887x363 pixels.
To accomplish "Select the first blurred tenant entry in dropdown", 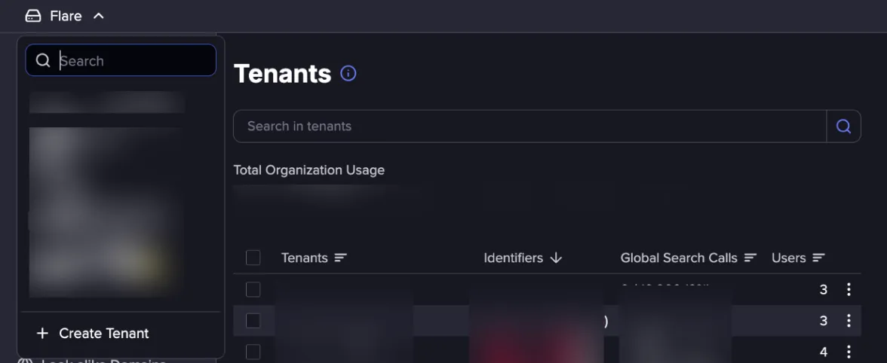I will (x=107, y=102).
